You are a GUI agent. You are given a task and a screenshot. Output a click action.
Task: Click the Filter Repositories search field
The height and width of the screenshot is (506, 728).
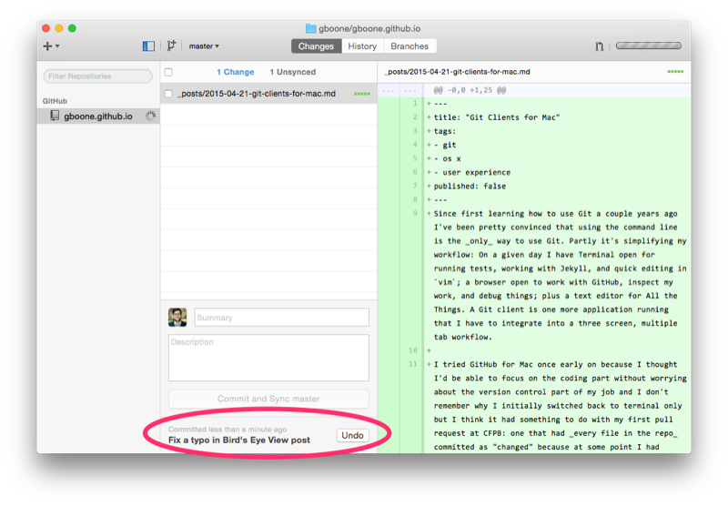pos(98,76)
